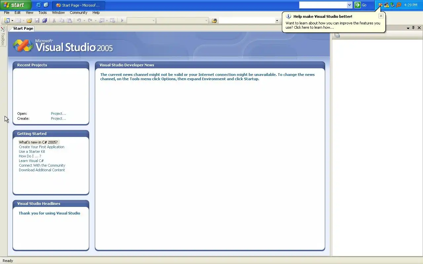Viewport: 423px width, 264px height.
Task: Click the Save diskette icon
Action: click(37, 20)
